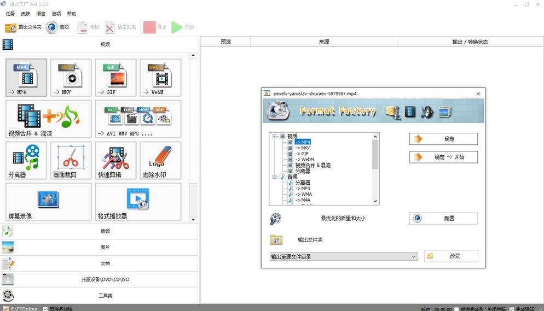Viewport: 544px width, 311px height.
Task: Select '视频合并 & 混流' in the dialog tree
Action: pos(313,165)
